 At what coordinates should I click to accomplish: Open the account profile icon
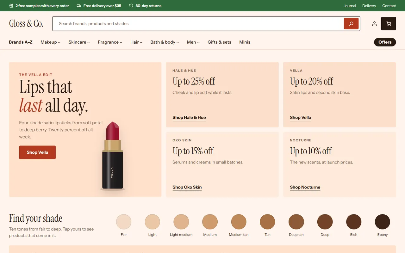coord(374,24)
